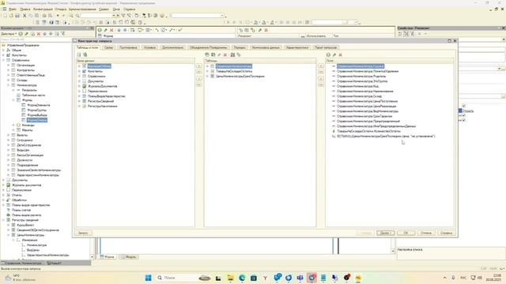Viewport: 506px width, 284px height.
Task: Select СправочникНоменклатура.Наименование in the Поля list
Action: 365,92
